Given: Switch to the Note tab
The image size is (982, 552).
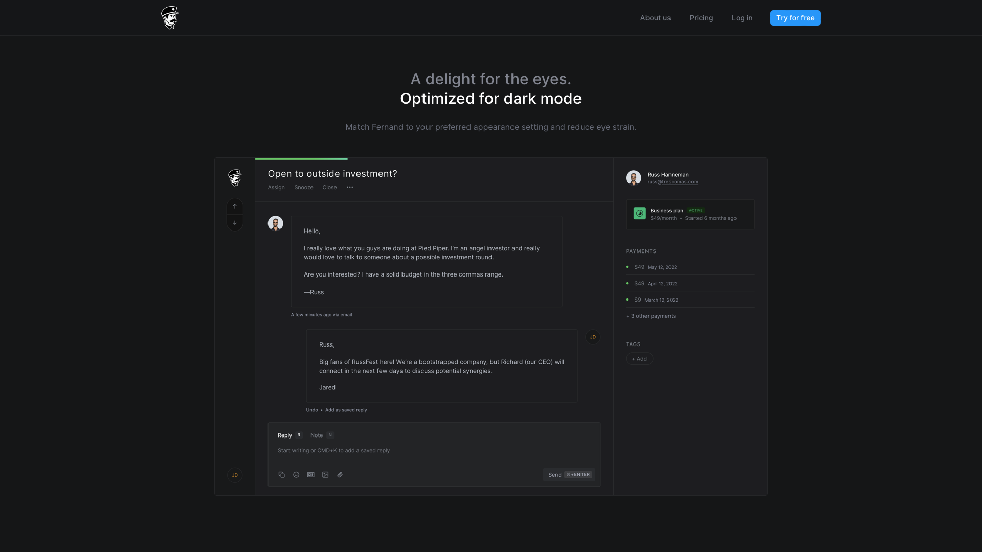Looking at the screenshot, I should pyautogui.click(x=322, y=435).
